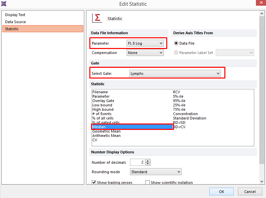The image size is (266, 198).
Task: Open the Parameter dropdown
Action: click(x=145, y=43)
